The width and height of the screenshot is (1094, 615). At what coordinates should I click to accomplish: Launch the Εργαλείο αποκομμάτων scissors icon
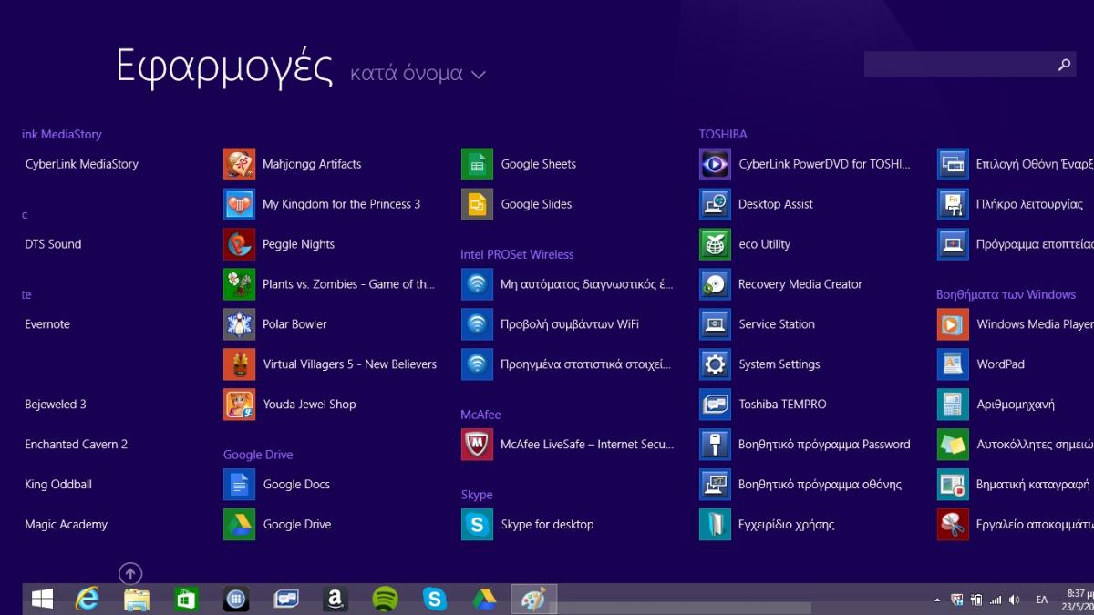[x=953, y=525]
